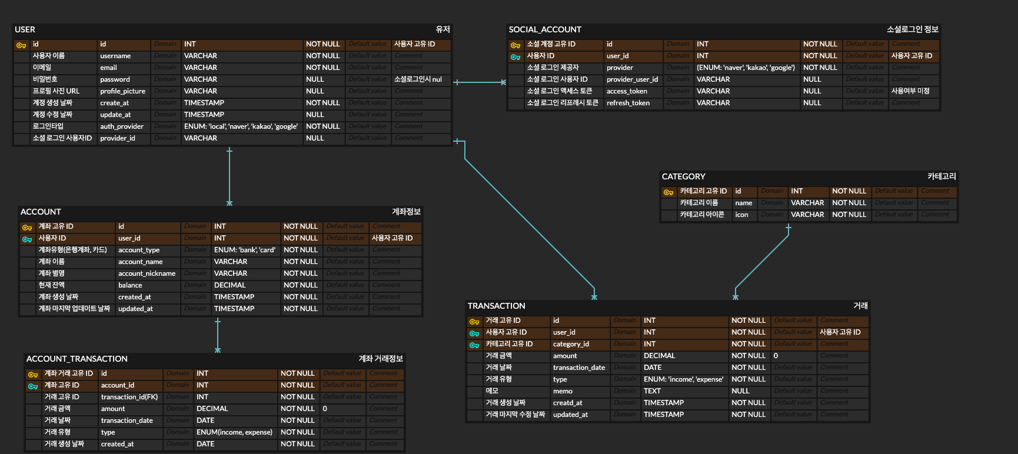The height and width of the screenshot is (454, 1018).
Task: Select the TRANSACTION table title
Action: [497, 306]
